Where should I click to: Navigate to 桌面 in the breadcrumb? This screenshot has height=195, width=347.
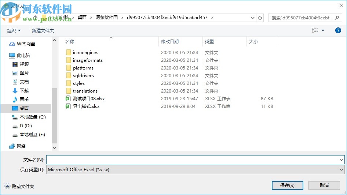[x=82, y=18]
